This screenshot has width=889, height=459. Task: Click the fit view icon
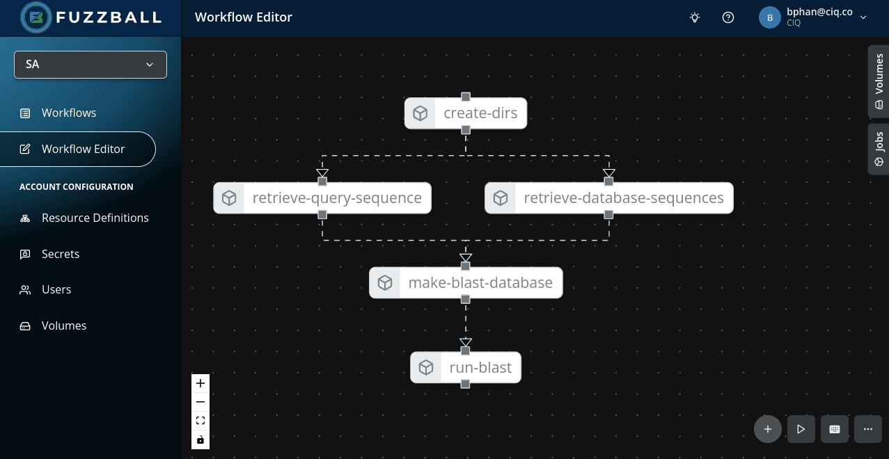(x=200, y=421)
